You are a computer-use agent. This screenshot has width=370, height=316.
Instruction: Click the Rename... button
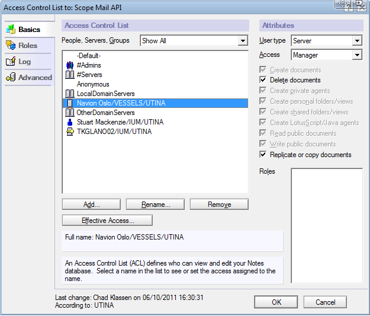[x=155, y=204]
